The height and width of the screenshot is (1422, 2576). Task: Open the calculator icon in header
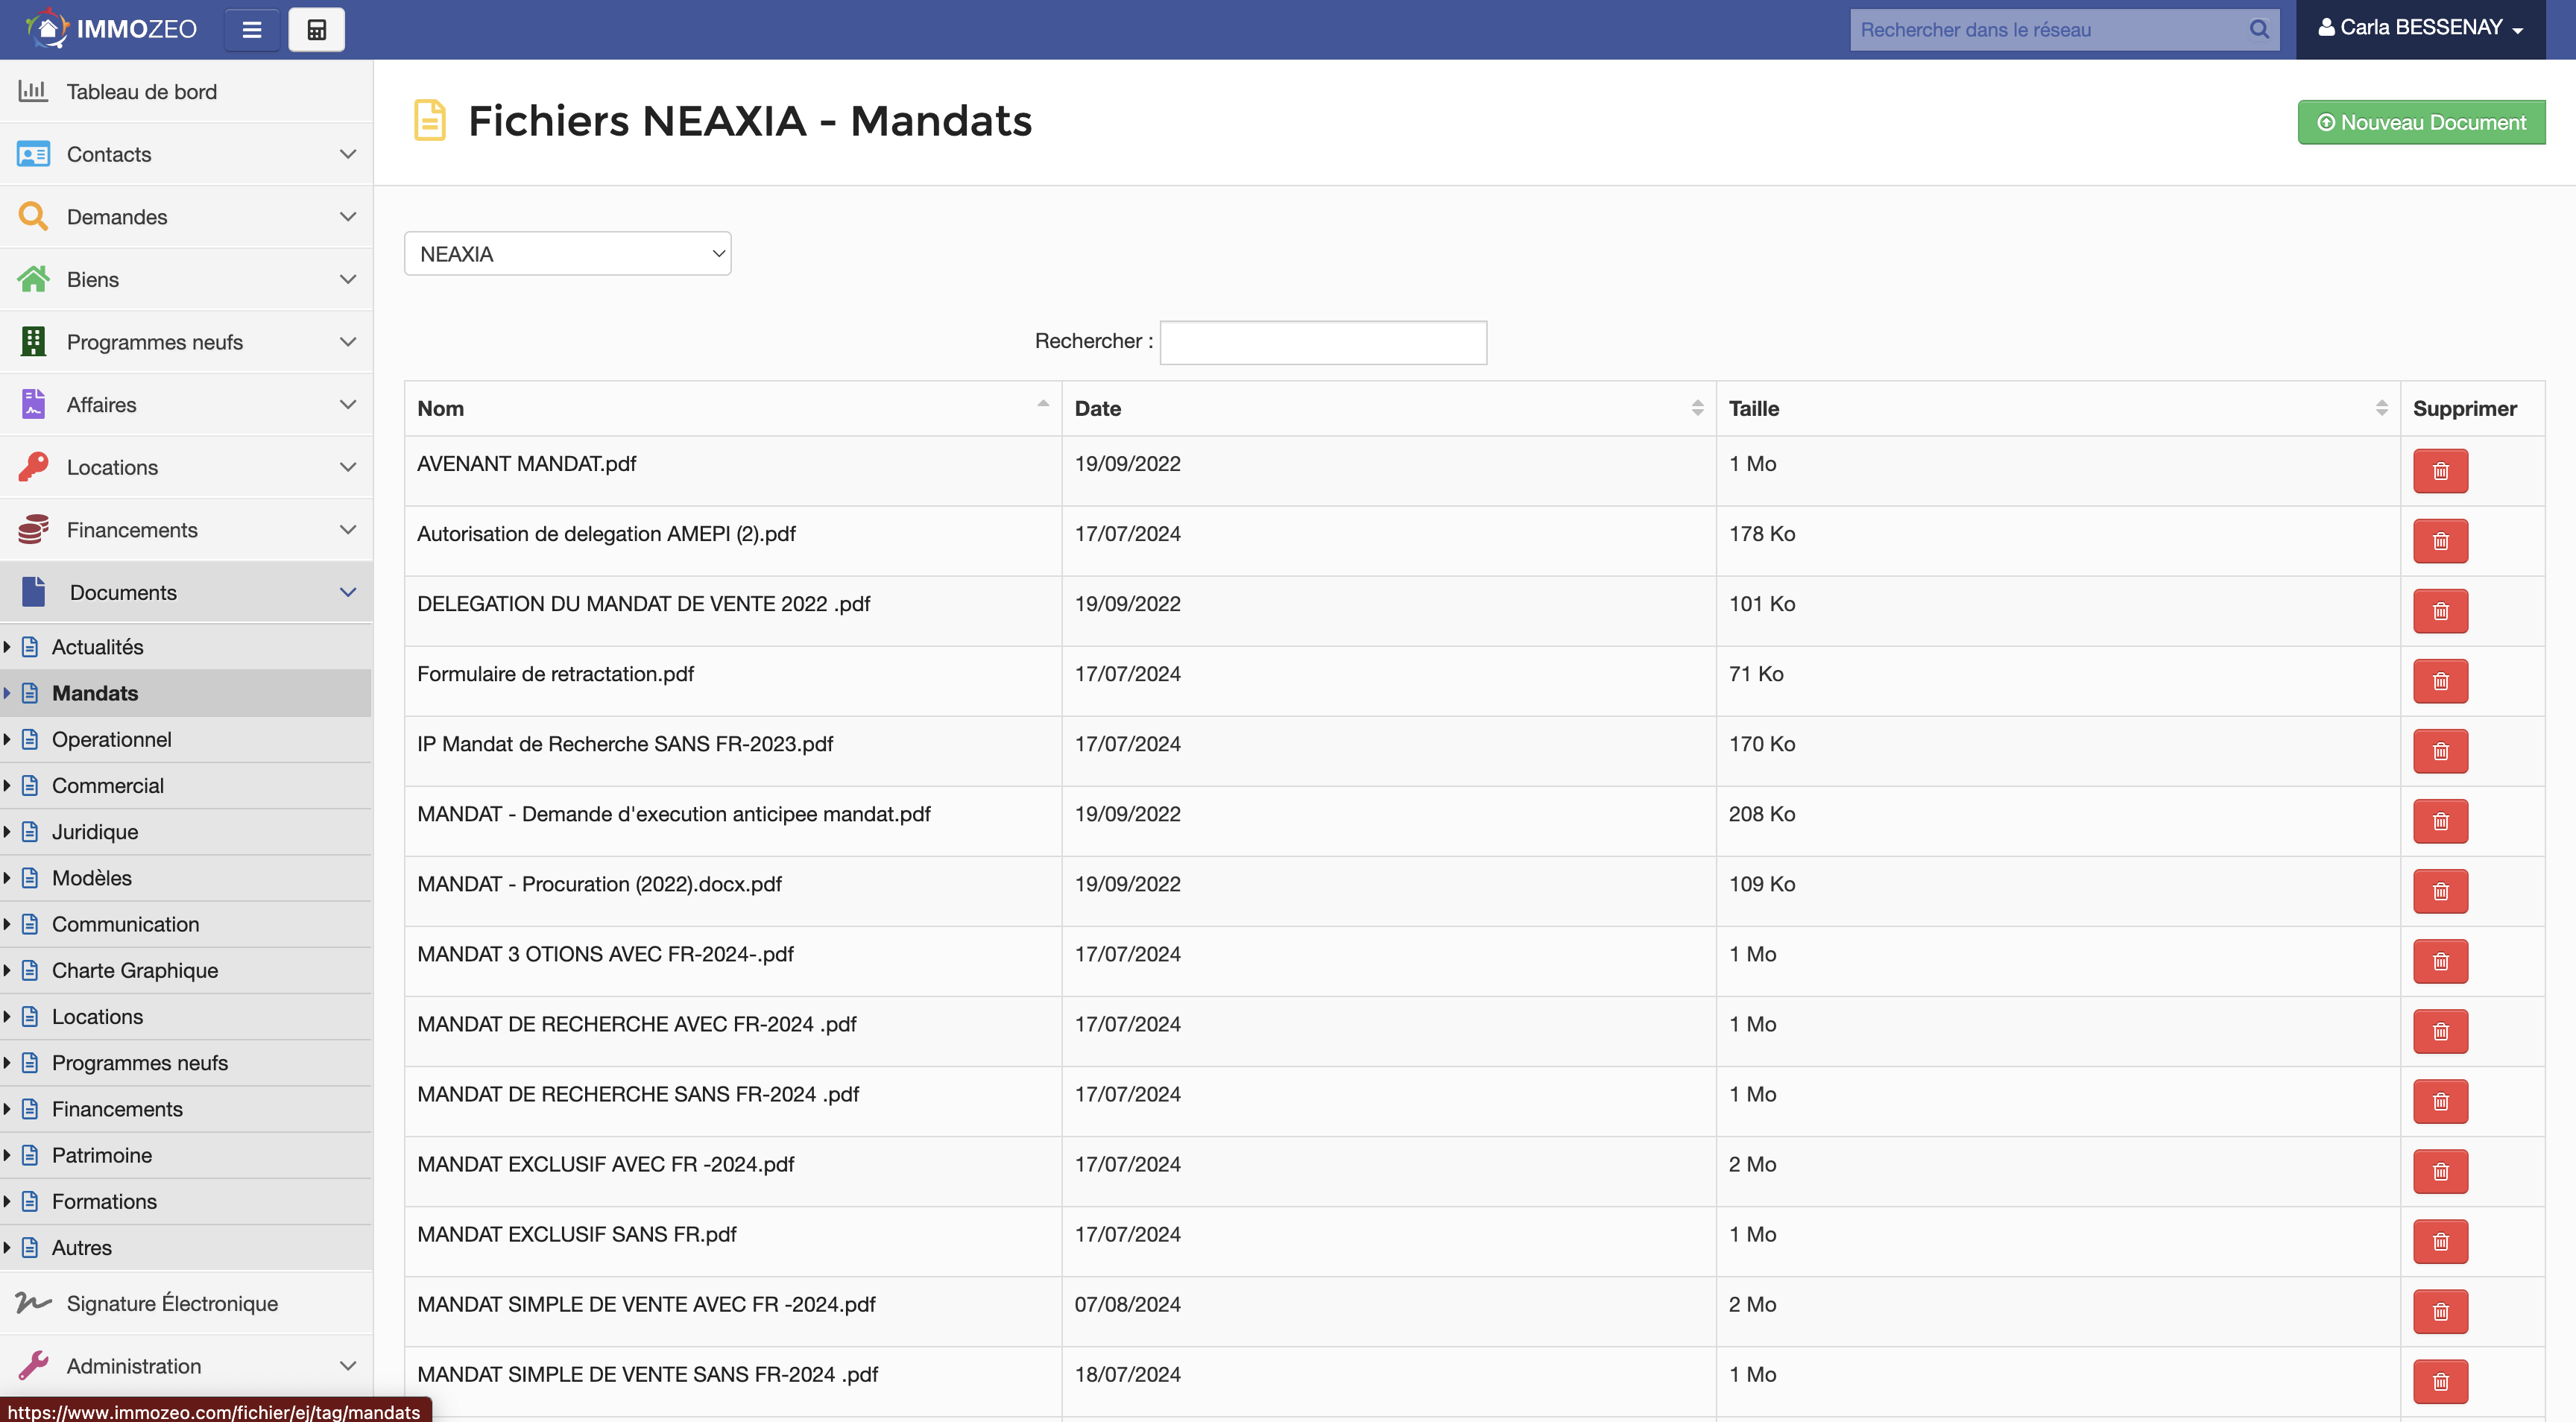coord(316,30)
